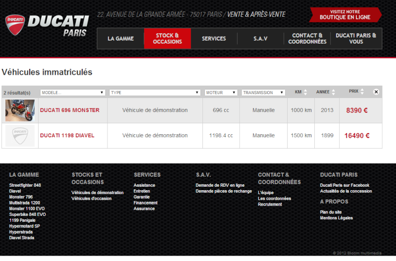Open the Ducati 1198 Diavel placeholder thumbnail
The width and height of the screenshot is (396, 261).
coord(20,136)
